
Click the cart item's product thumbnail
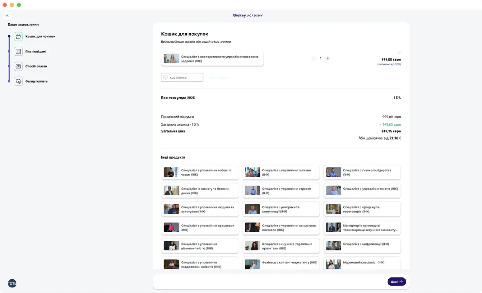click(x=172, y=59)
